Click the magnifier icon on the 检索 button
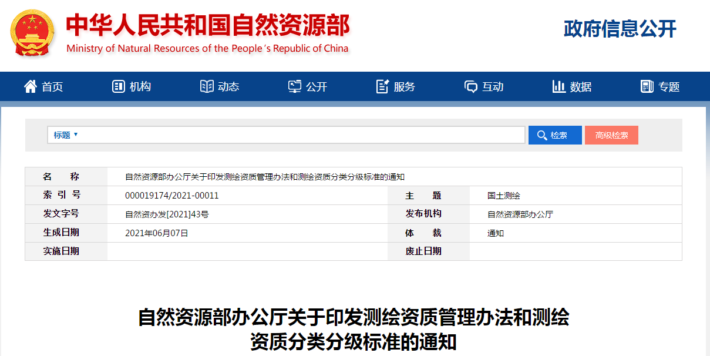710x356 pixels. (542, 135)
